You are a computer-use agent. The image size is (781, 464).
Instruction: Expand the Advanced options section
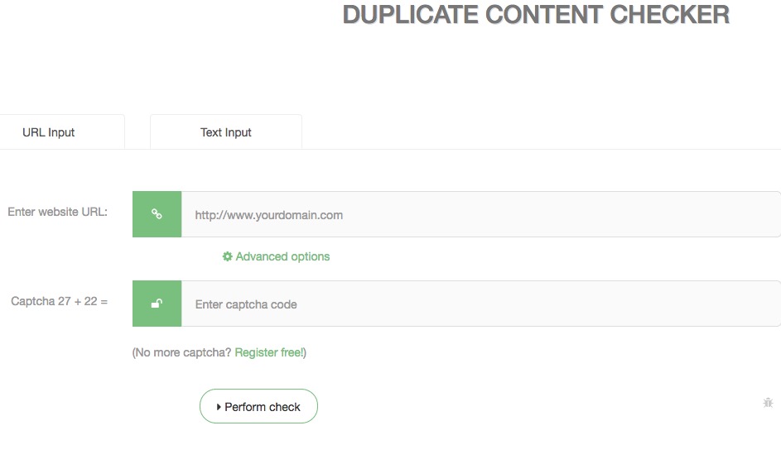pyautogui.click(x=282, y=256)
